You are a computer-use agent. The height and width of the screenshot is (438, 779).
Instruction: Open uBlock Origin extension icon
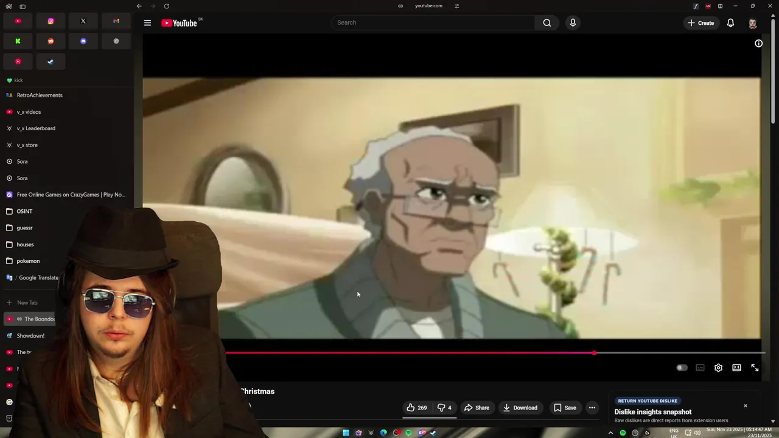point(708,6)
